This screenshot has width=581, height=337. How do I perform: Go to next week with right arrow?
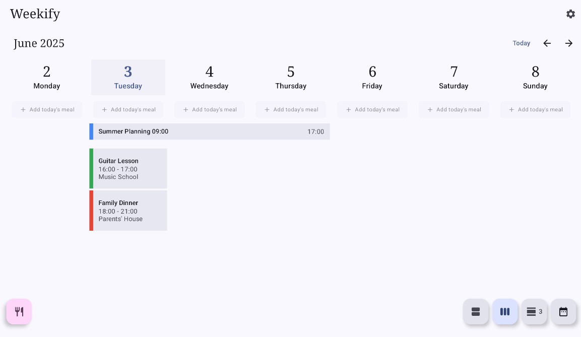(x=569, y=43)
